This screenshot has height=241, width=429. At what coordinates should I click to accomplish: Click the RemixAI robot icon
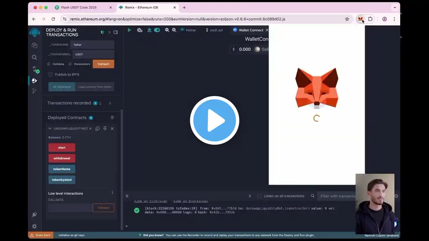[x=149, y=30]
